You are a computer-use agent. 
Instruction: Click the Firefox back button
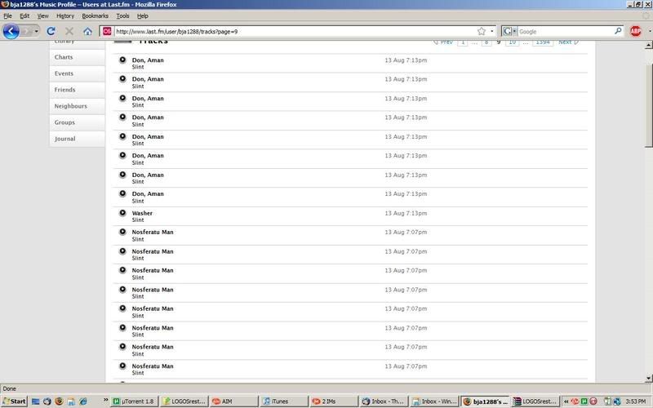coord(11,31)
